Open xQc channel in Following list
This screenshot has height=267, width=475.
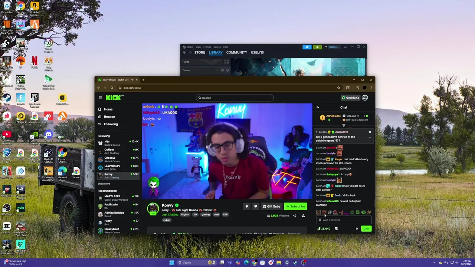[118, 143]
